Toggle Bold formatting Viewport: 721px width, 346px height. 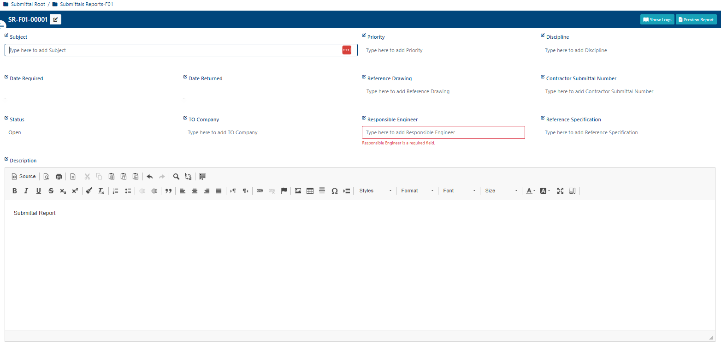point(15,191)
